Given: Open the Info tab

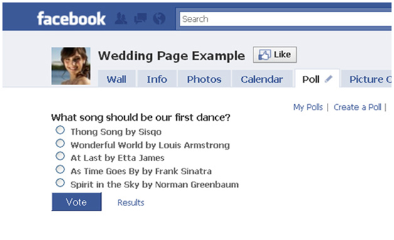Looking at the screenshot, I should (x=157, y=79).
